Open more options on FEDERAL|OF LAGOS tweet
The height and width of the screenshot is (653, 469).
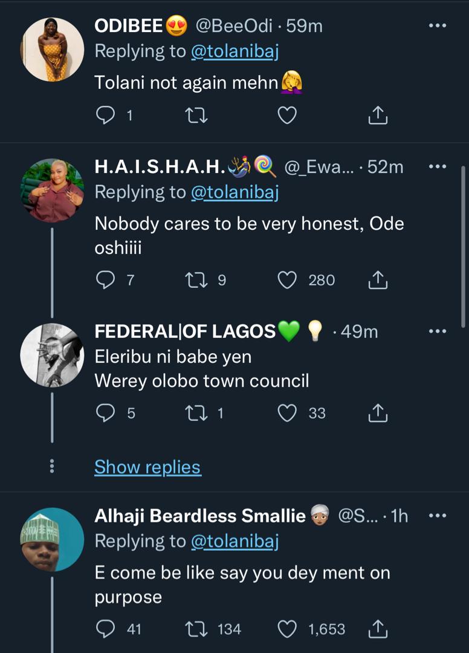click(x=437, y=331)
